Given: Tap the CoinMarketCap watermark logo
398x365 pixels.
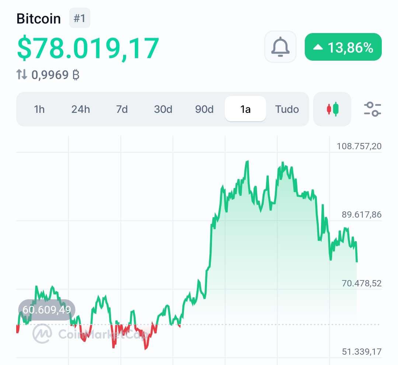Looking at the screenshot, I should click(x=42, y=334).
